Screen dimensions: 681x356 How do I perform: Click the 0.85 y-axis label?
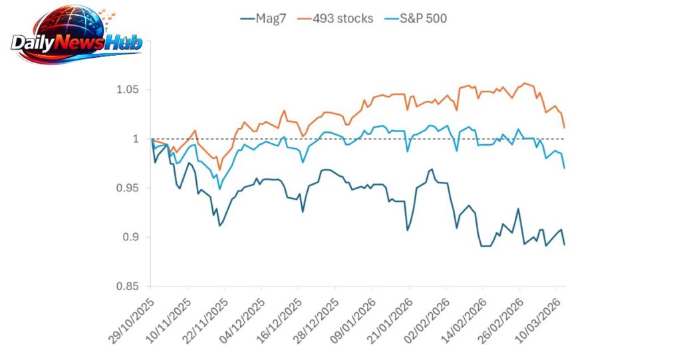[127, 286]
